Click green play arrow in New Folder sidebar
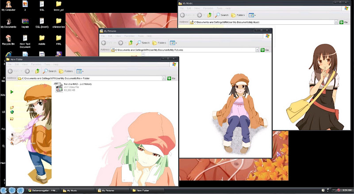This screenshot has height=194, width=354. (x=12, y=92)
